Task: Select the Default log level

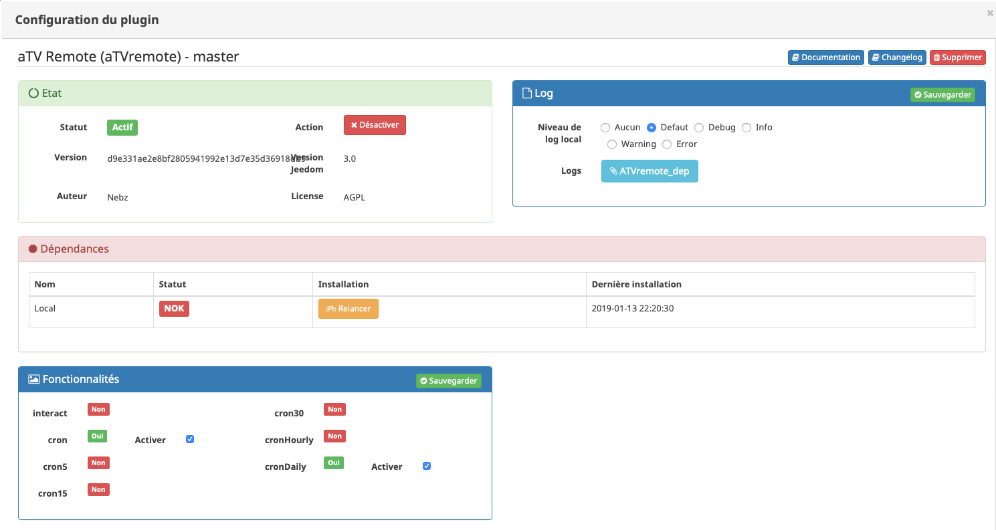Action: (x=652, y=128)
